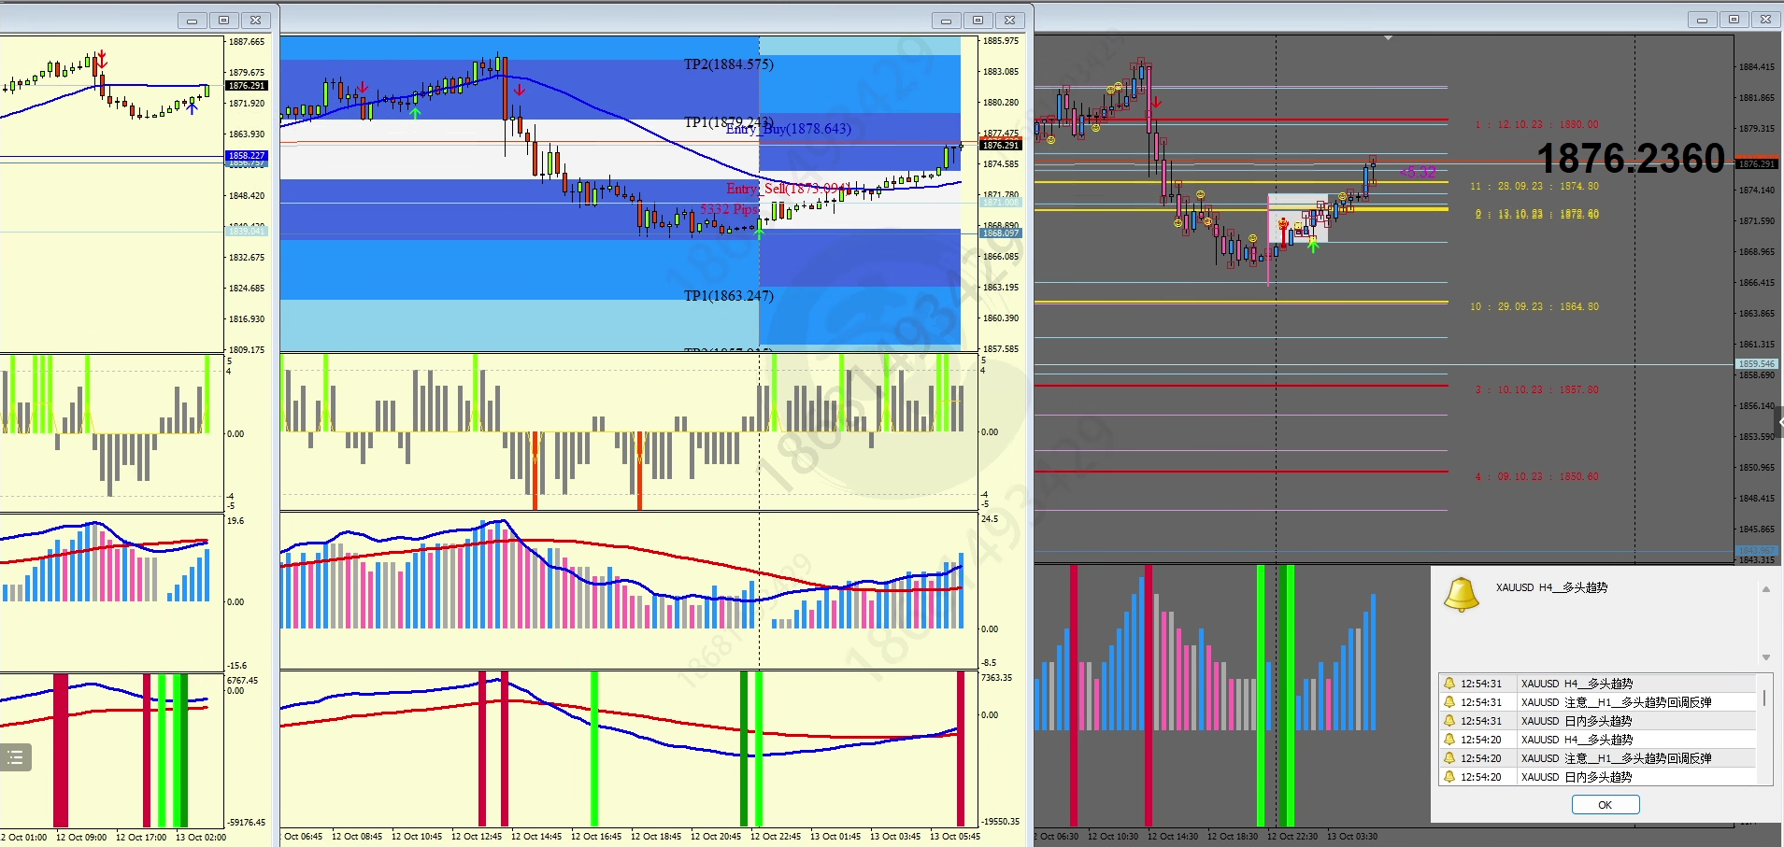
Task: Click the chart shift triangle on right chart
Action: 1388,38
